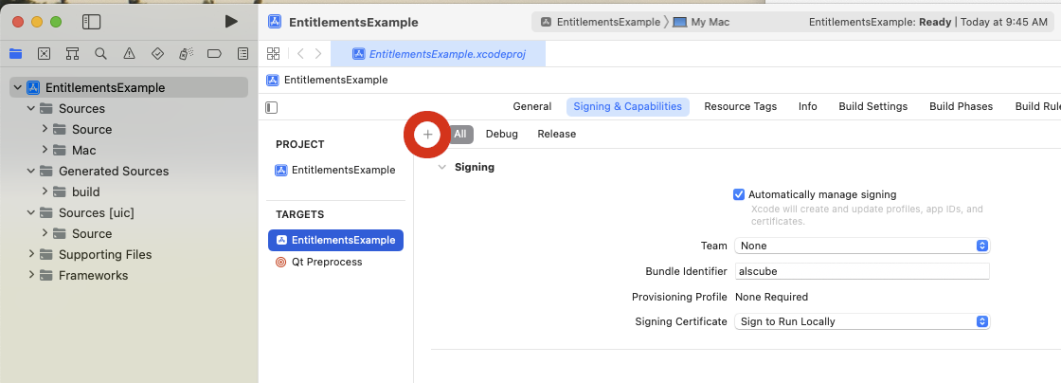Select the EntitlementsExample target
1061x383 pixels.
[x=335, y=240]
